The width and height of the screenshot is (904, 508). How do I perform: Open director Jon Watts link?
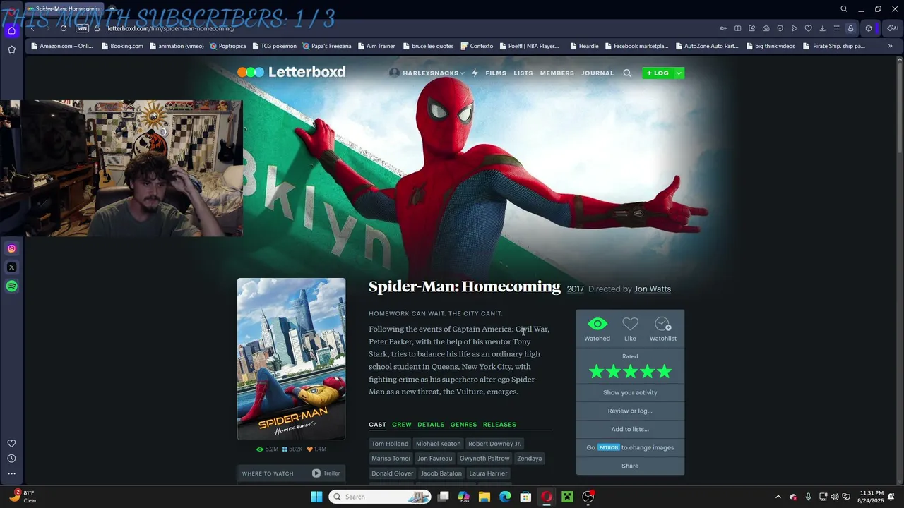[653, 289]
